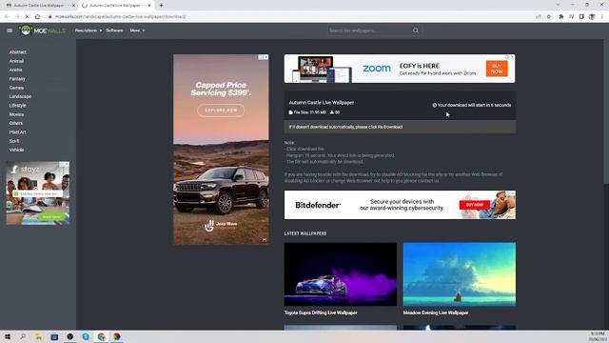Click in the Search live wallpapers field
The height and width of the screenshot is (343, 609).
(369, 30)
